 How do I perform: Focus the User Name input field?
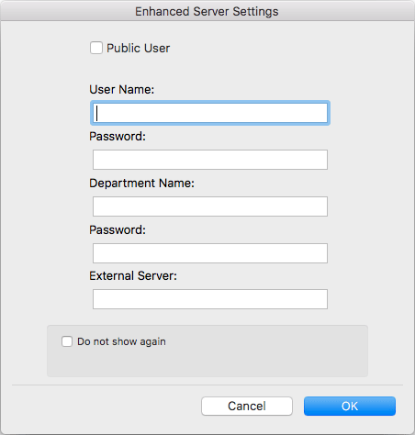click(210, 113)
